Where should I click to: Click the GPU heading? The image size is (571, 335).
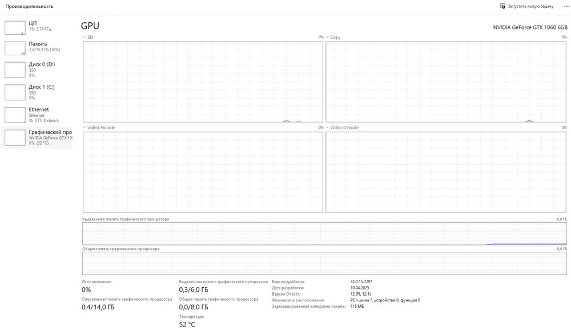(90, 26)
